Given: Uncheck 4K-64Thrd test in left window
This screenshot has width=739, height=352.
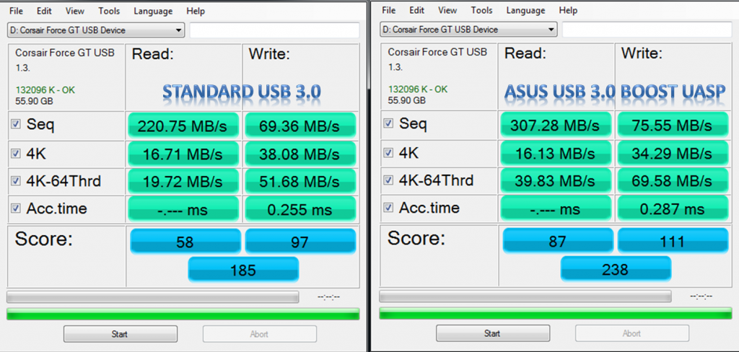Looking at the screenshot, I should pos(16,181).
